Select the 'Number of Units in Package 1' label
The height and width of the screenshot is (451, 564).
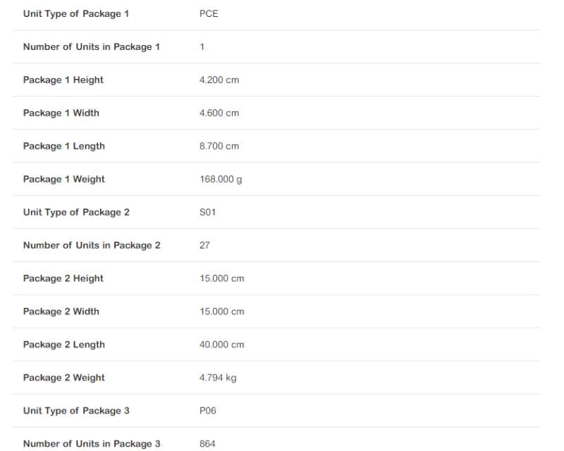coord(92,47)
